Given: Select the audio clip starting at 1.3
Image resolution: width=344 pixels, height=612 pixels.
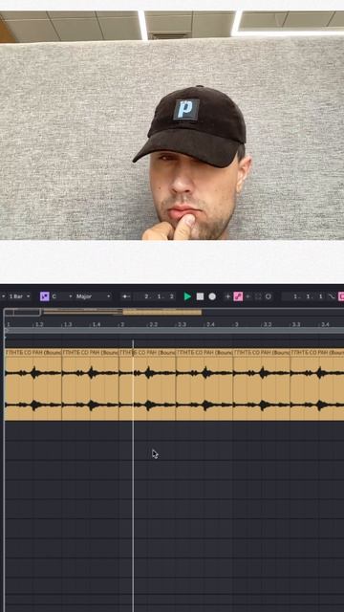Looking at the screenshot, I should (x=90, y=384).
